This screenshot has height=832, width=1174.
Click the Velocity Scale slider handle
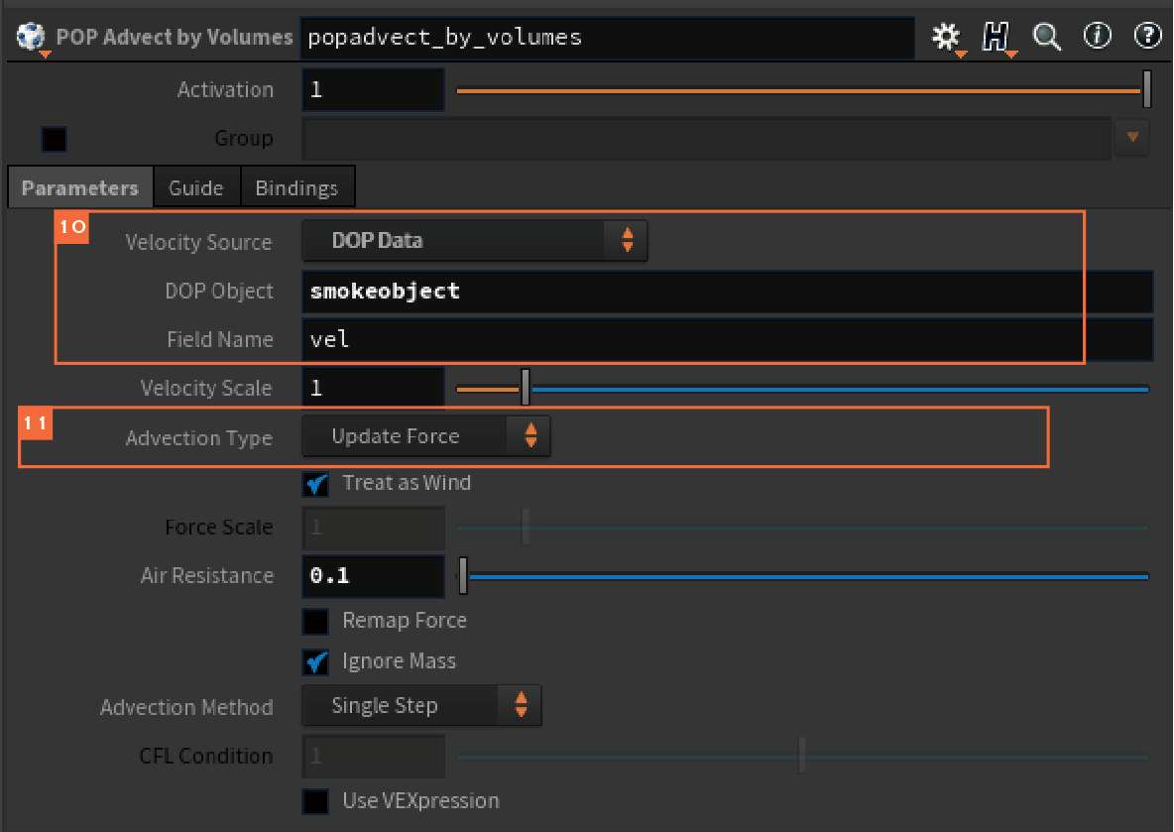pyautogui.click(x=526, y=388)
